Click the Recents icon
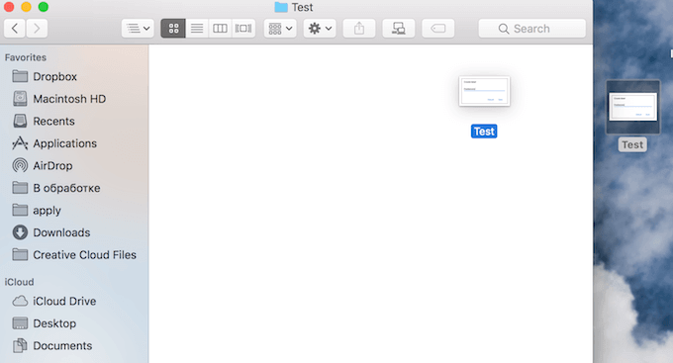The width and height of the screenshot is (673, 363). [20, 121]
